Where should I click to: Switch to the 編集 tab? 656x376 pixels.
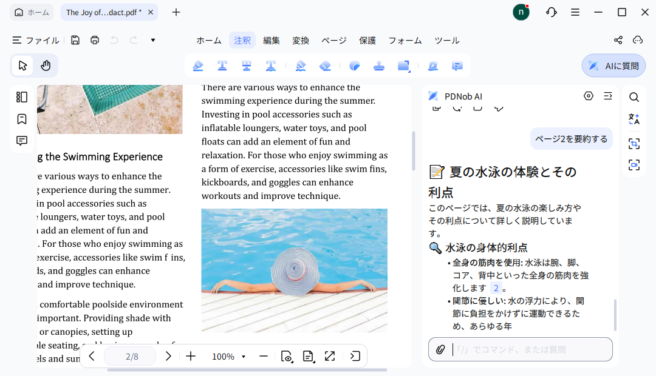pos(272,40)
